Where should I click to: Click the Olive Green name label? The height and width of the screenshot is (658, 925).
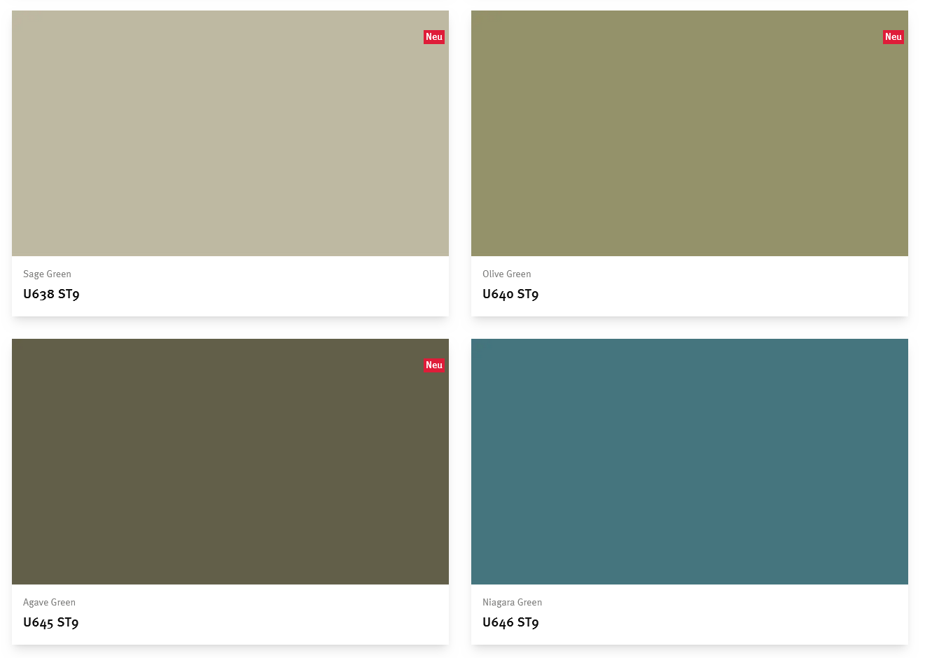506,274
